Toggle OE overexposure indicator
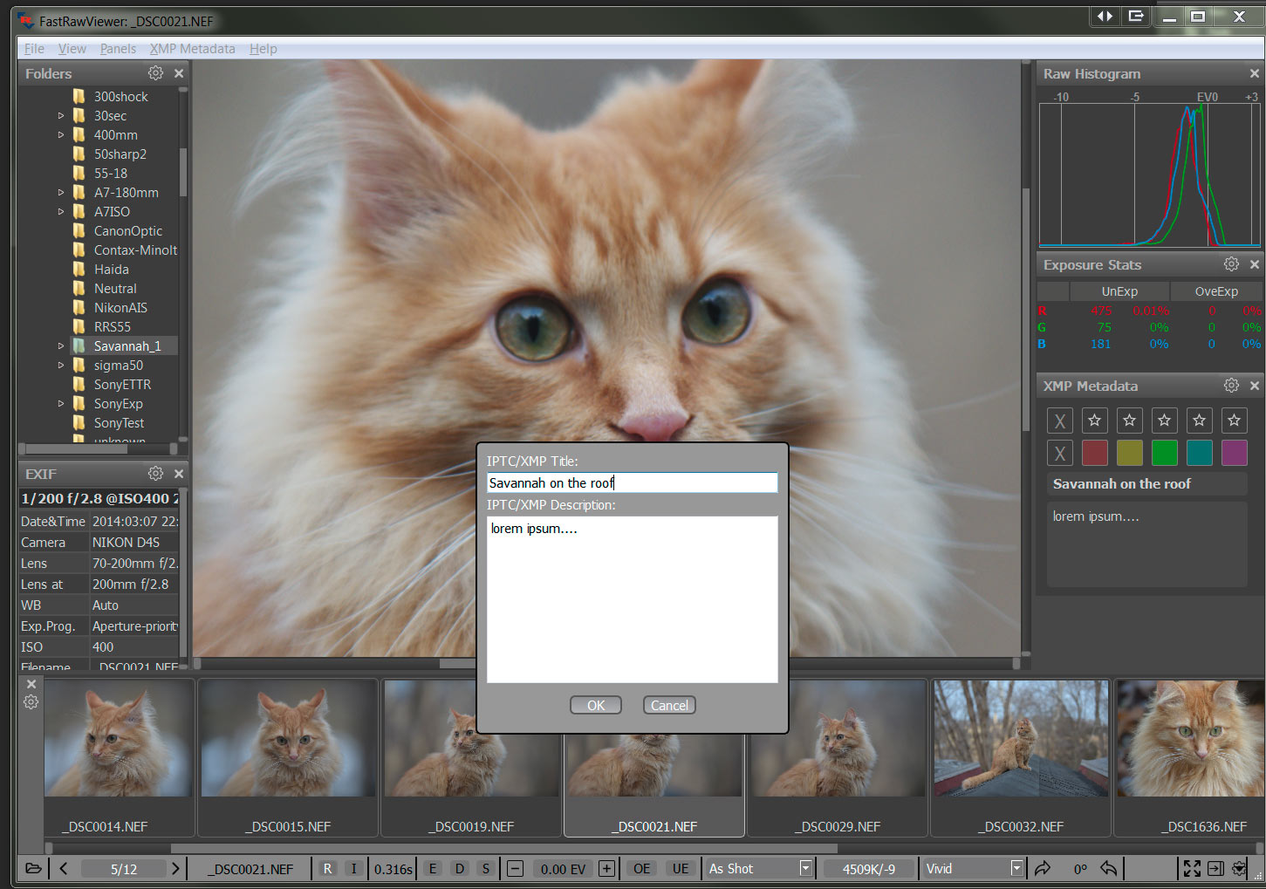 click(x=642, y=868)
